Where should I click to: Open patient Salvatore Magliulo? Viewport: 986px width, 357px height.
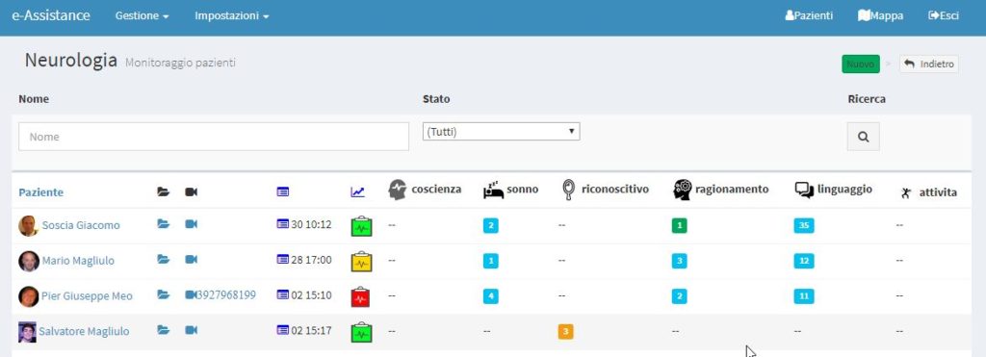pyautogui.click(x=84, y=331)
